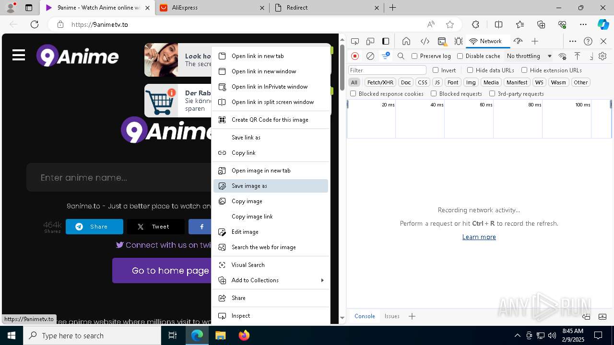Expand Add to Collections submenu

[x=271, y=280]
